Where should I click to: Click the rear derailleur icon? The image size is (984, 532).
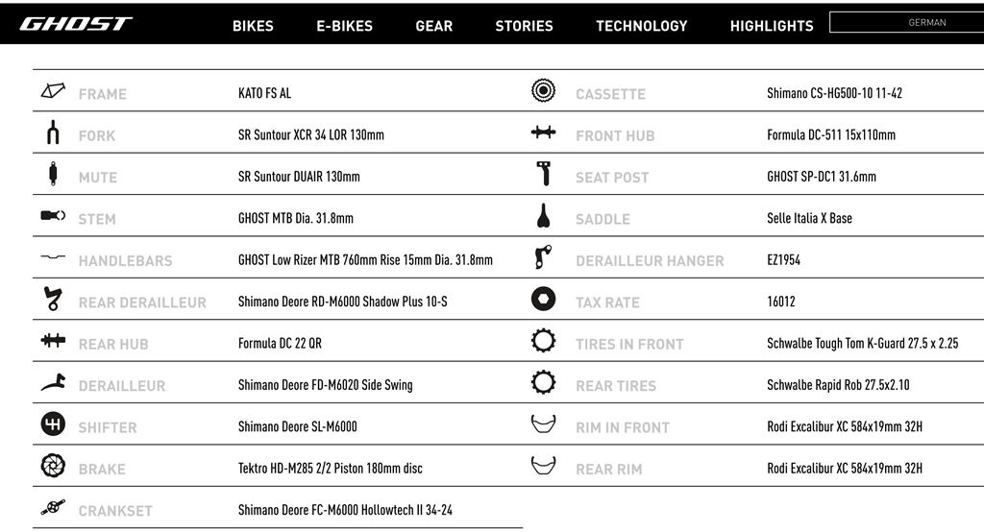[53, 300]
